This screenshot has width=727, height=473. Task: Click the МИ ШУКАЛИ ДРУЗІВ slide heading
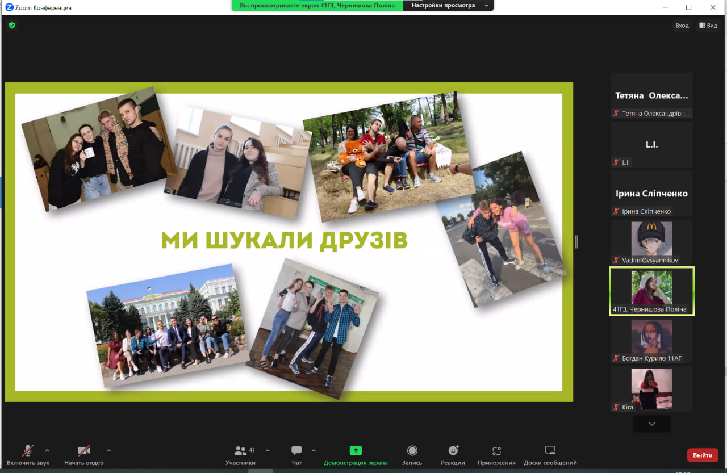click(x=285, y=240)
